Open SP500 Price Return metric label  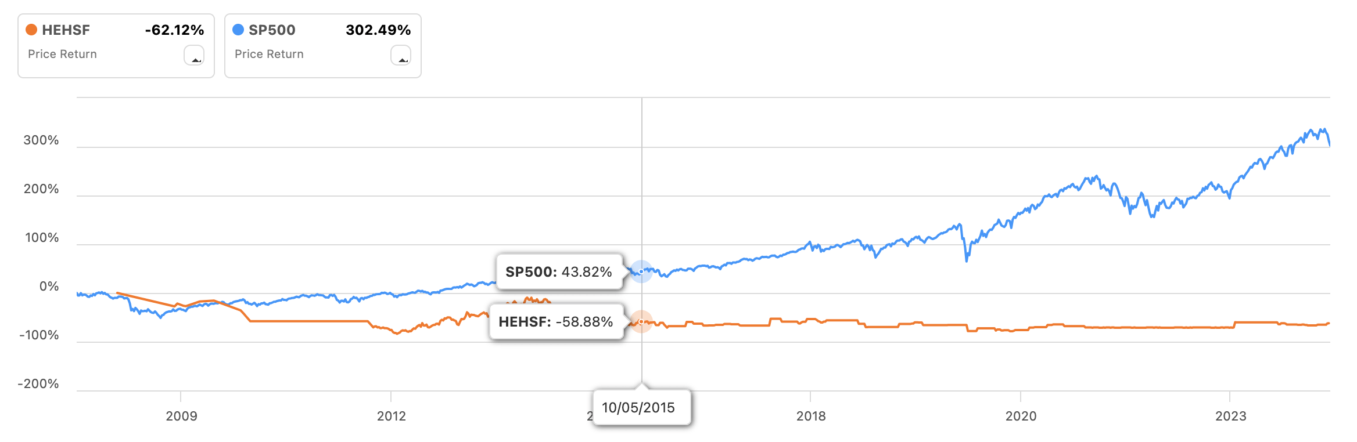click(269, 54)
